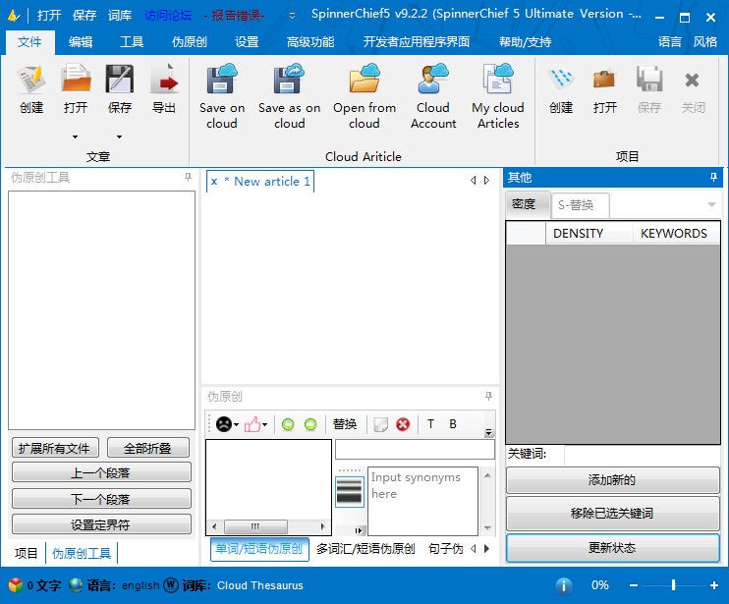Viewport: 729px width, 604px height.
Task: Expand dropdown under 保存 in 文章 group
Action: (120, 137)
